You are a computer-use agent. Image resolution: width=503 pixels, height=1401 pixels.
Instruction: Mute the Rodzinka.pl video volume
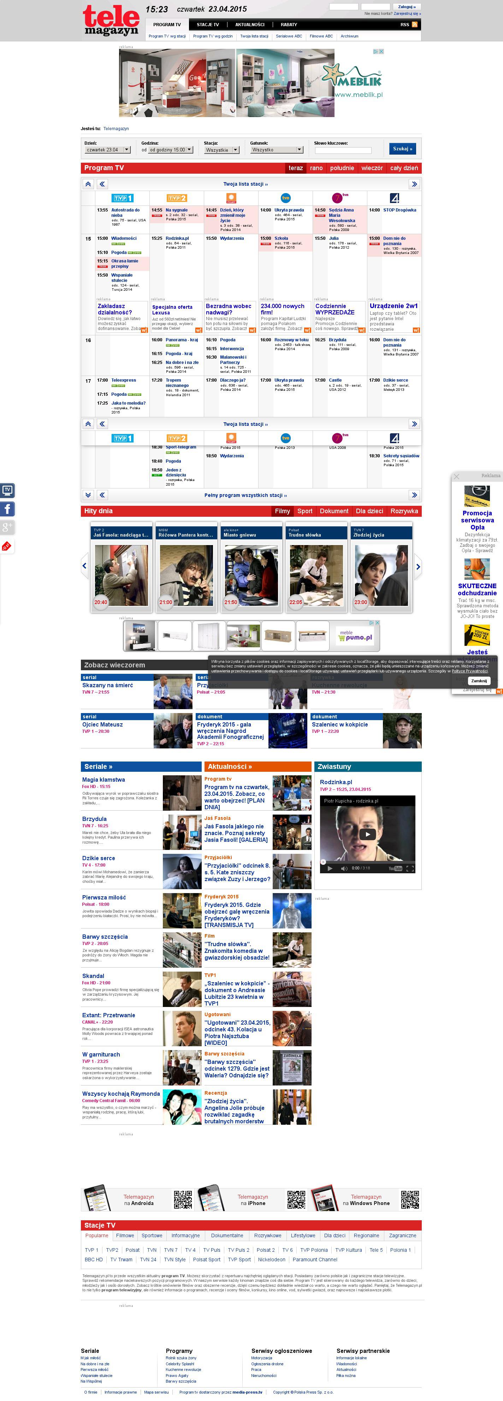coord(344,869)
